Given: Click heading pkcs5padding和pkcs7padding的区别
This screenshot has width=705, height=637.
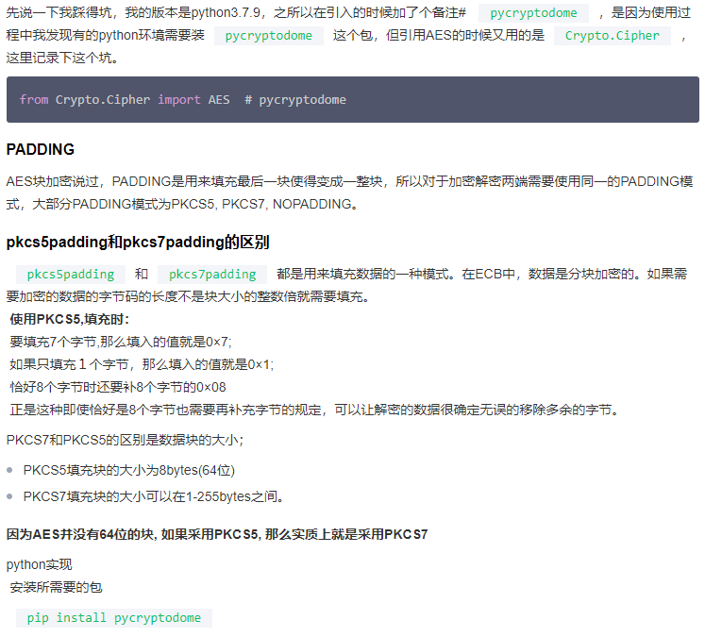Looking at the screenshot, I should point(138,243).
